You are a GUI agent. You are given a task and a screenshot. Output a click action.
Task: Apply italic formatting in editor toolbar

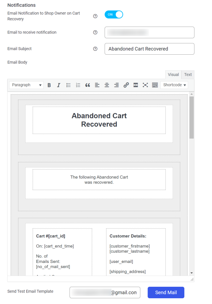pos(59,85)
